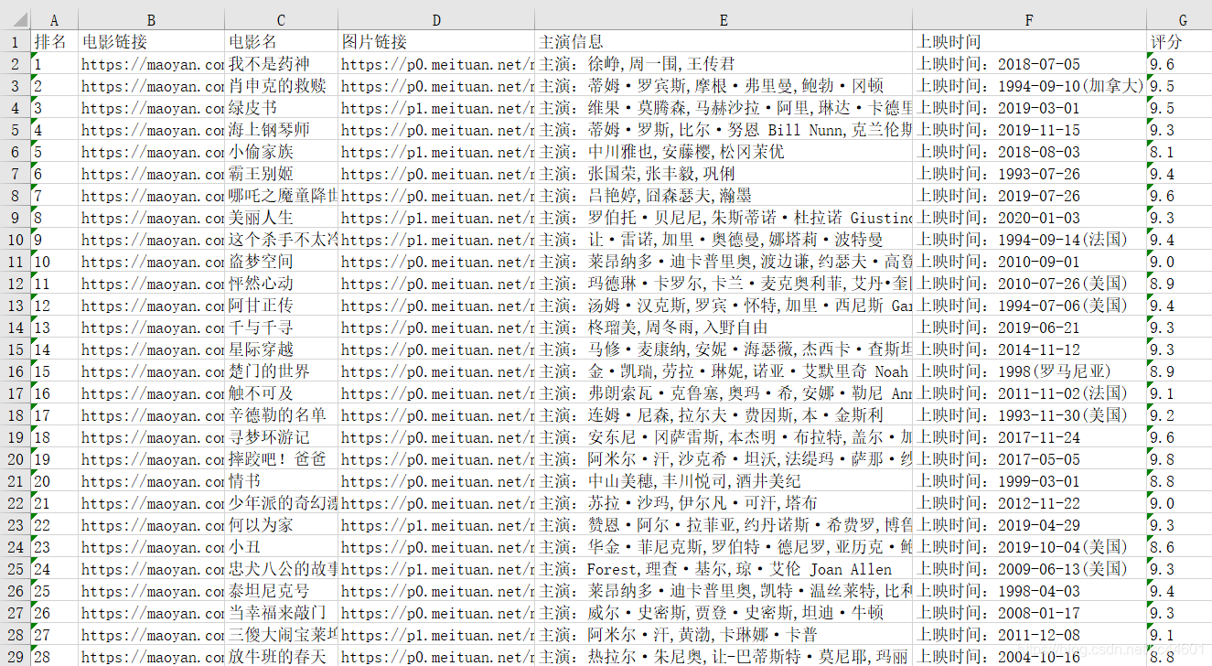1212x666 pixels.
Task: Select column A header
Action: (x=54, y=19)
